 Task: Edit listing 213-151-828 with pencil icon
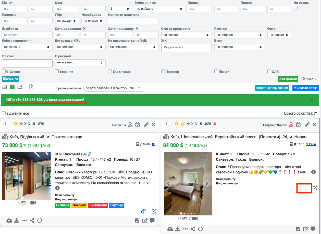(x=307, y=125)
